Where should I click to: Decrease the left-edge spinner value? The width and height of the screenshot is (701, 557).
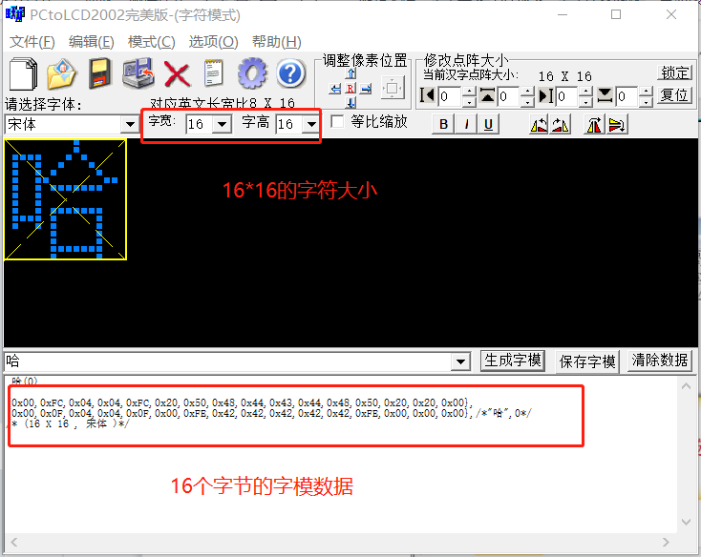pyautogui.click(x=469, y=101)
